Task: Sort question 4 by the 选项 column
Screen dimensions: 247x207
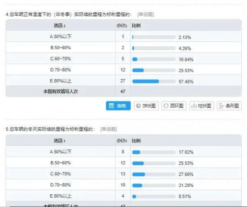Action: click(60, 25)
